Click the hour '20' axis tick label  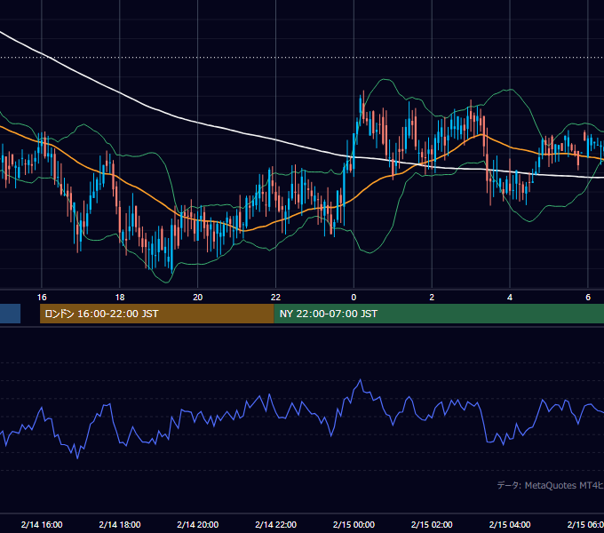pyautogui.click(x=197, y=297)
